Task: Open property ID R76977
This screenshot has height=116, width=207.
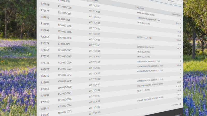Action: (x=45, y=11)
